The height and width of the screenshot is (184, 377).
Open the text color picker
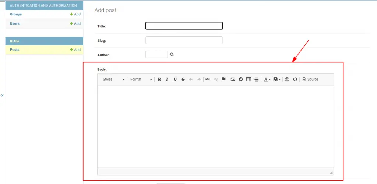click(267, 80)
